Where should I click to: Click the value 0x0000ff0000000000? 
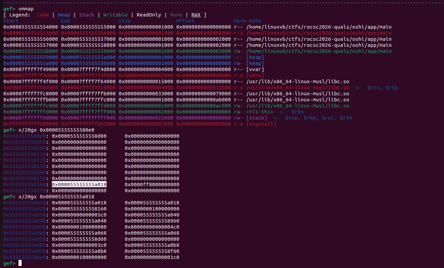point(152,185)
